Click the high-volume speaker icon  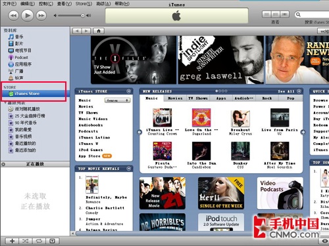click(88, 16)
